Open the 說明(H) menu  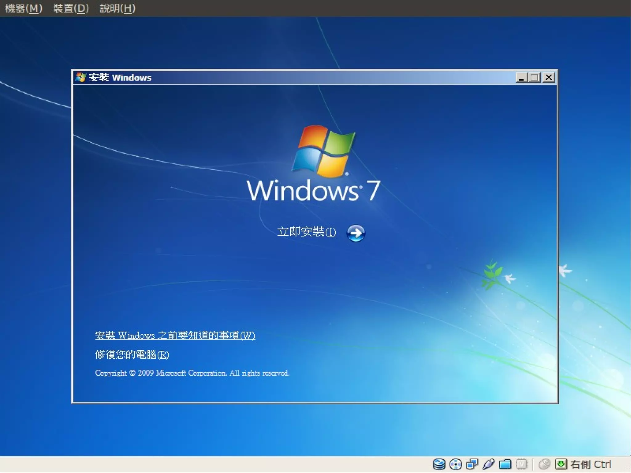(117, 8)
